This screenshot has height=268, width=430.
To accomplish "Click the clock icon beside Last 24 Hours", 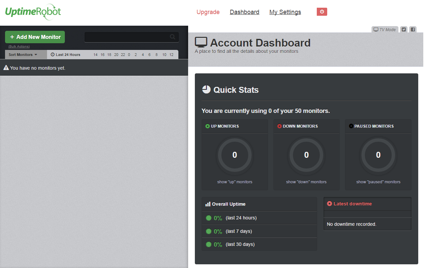I will 52,55.
